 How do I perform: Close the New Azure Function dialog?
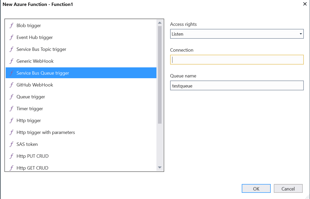305,4
